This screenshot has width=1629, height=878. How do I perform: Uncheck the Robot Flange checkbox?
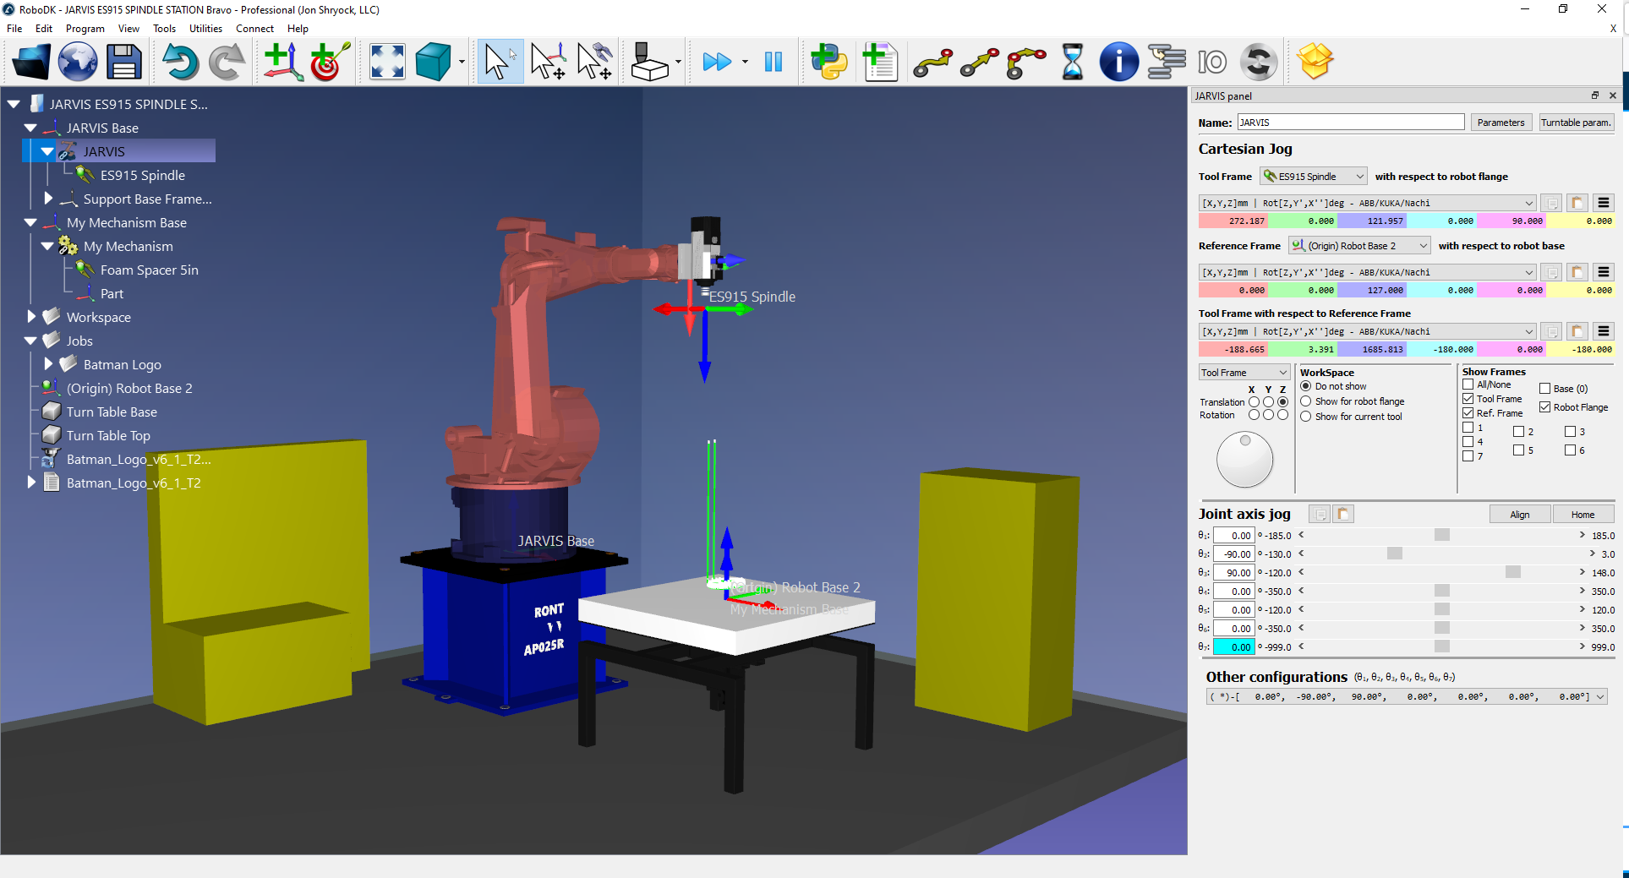[x=1544, y=407]
